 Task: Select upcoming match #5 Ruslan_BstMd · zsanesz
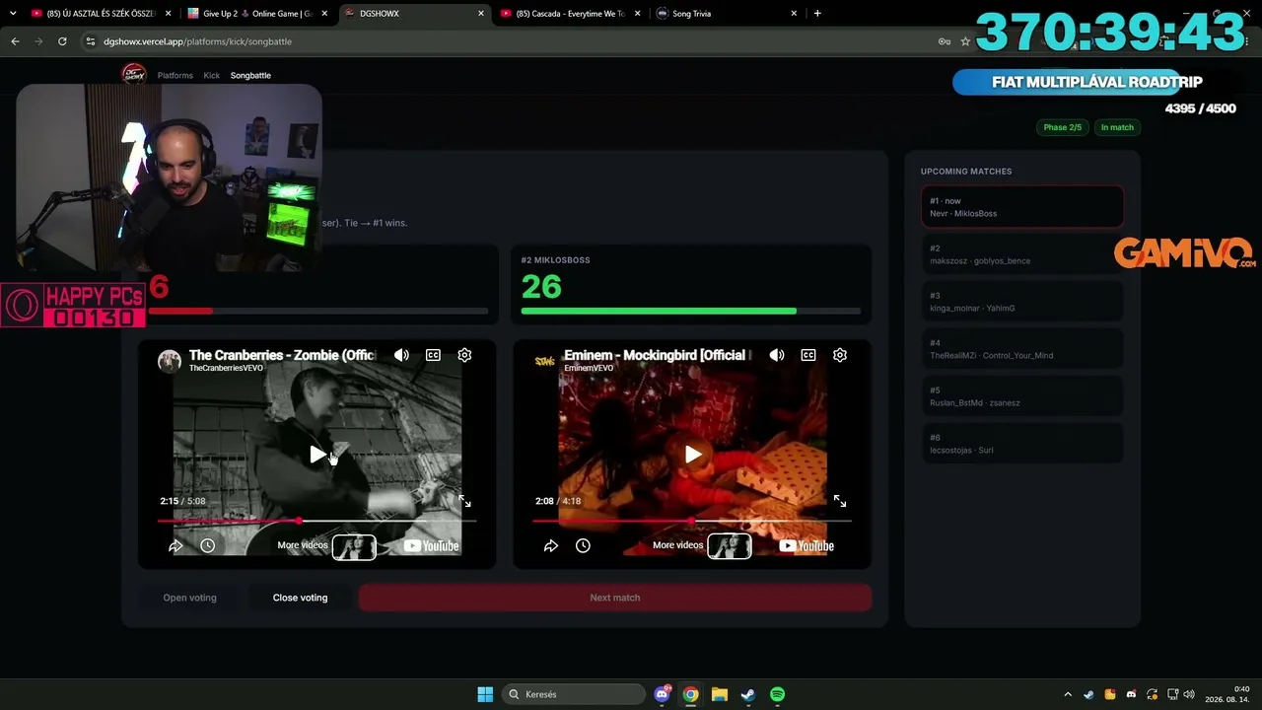click(1022, 396)
